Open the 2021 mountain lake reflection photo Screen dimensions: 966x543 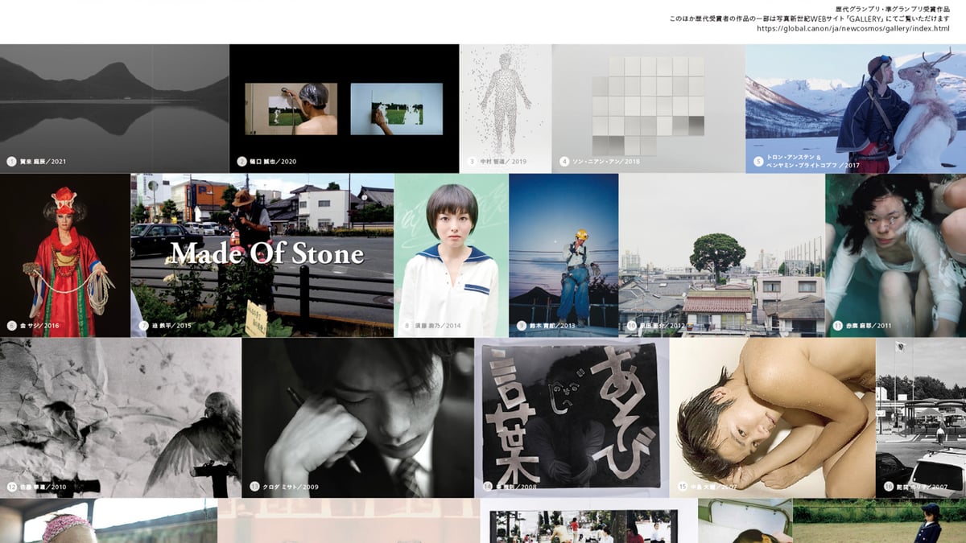pos(114,109)
